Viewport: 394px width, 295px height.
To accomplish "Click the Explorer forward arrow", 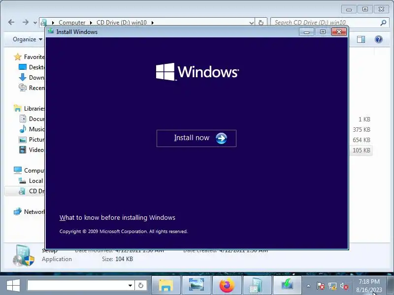I will (x=26, y=22).
